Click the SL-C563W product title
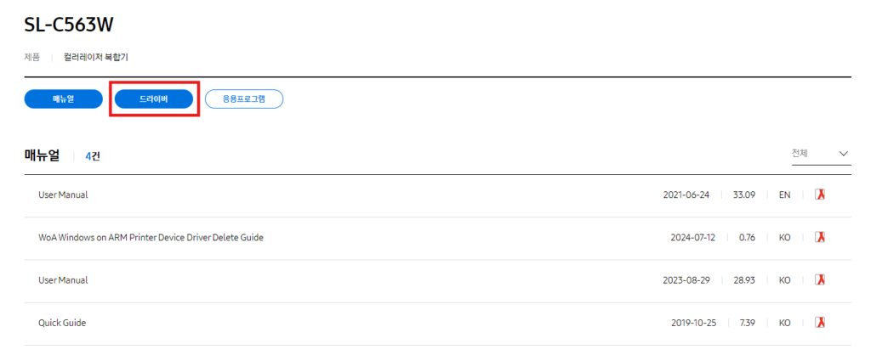The width and height of the screenshot is (871, 355). 69,23
